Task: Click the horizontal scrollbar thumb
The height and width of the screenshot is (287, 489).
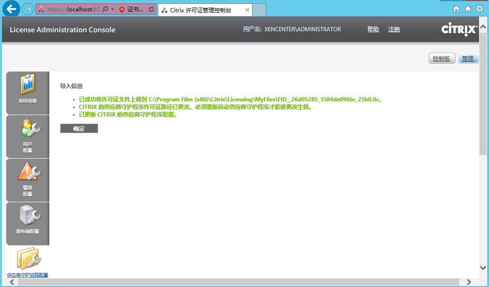Action: point(238,282)
